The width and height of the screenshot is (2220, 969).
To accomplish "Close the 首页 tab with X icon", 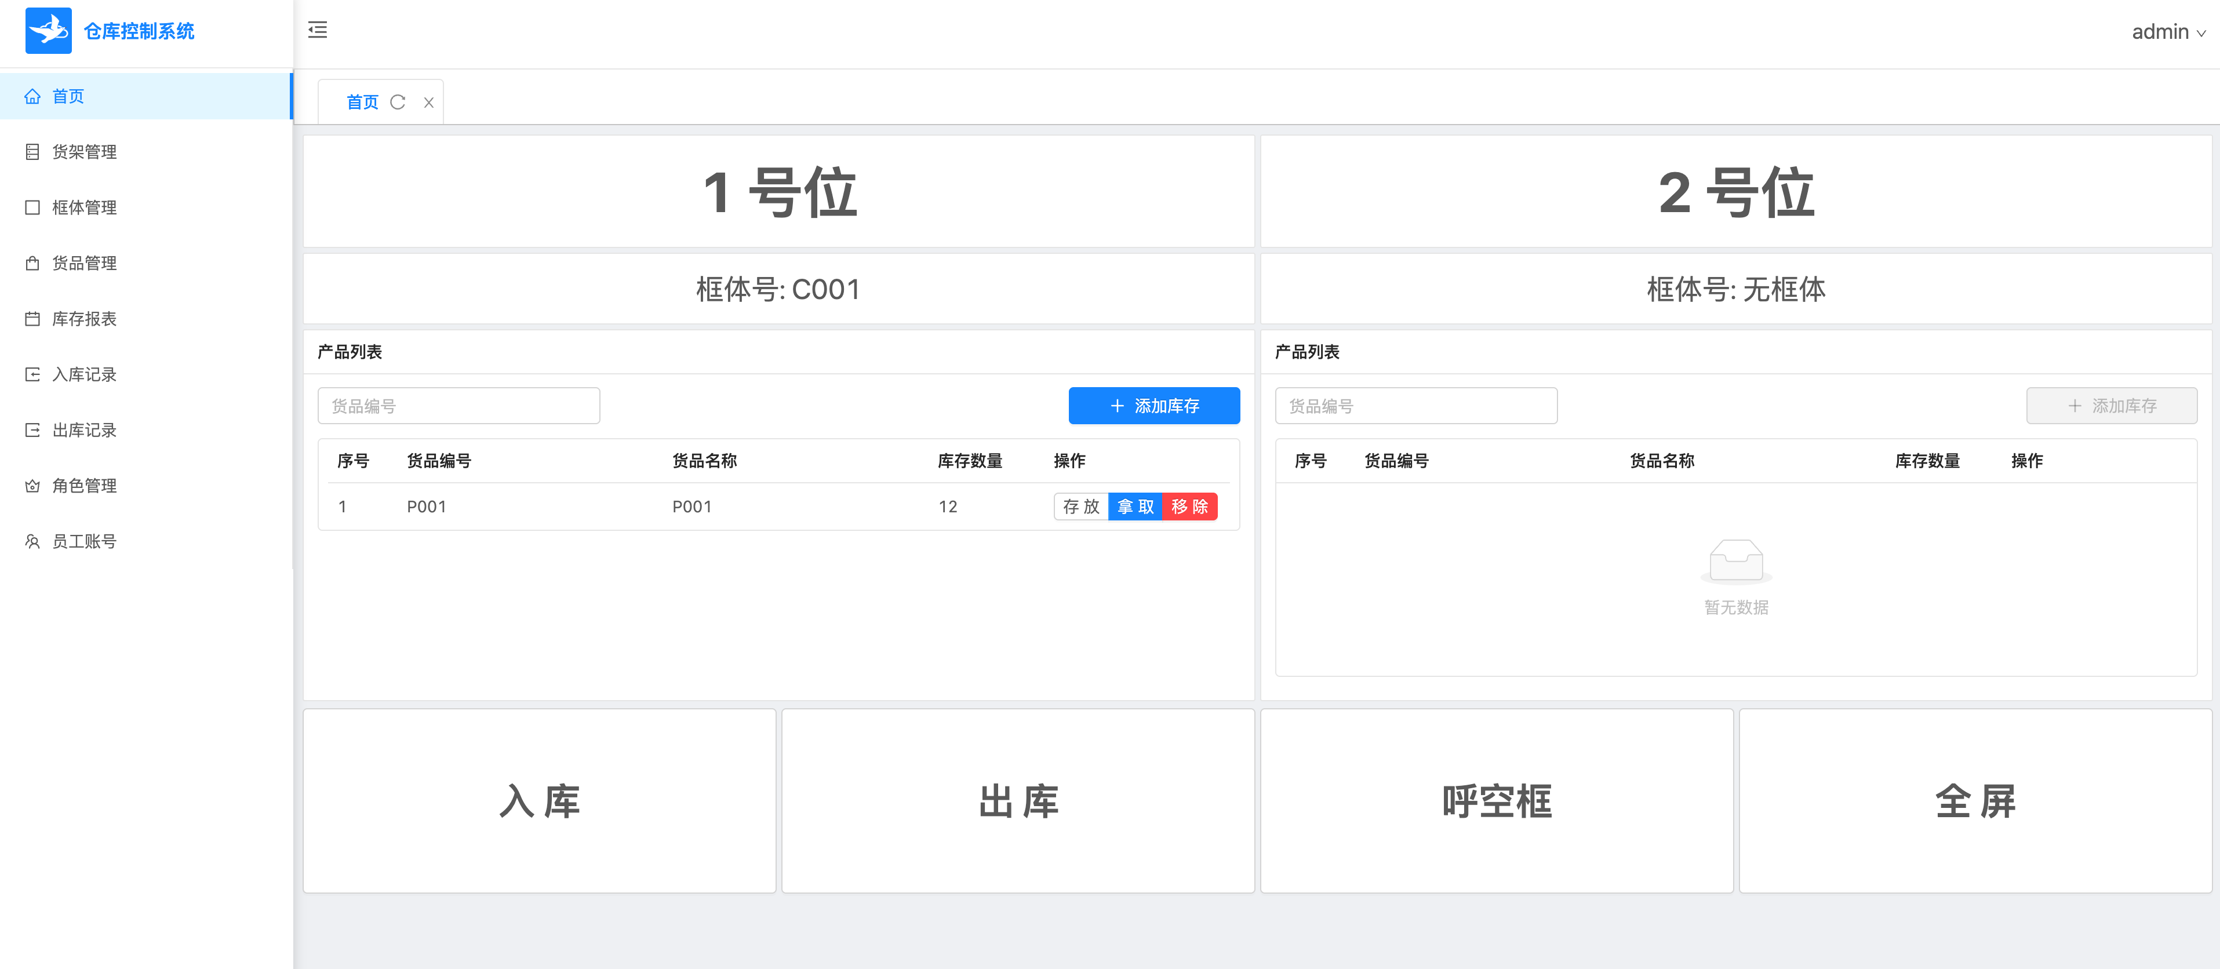I will pyautogui.click(x=428, y=103).
